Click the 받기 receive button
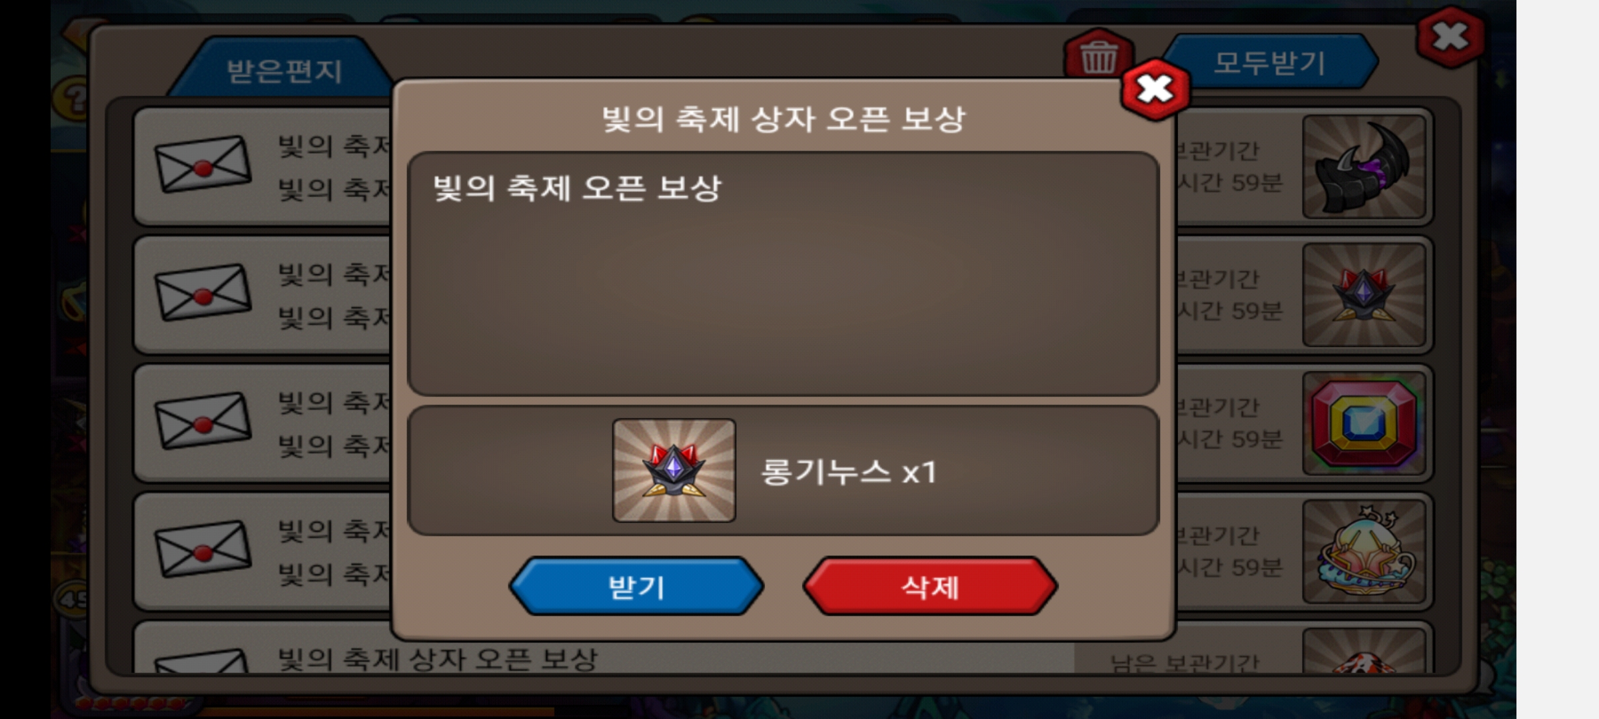 [636, 587]
